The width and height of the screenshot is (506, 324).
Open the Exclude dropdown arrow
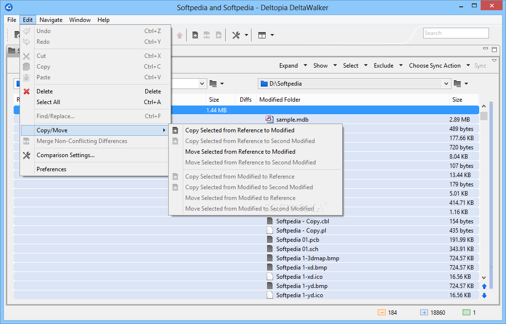pyautogui.click(x=401, y=65)
